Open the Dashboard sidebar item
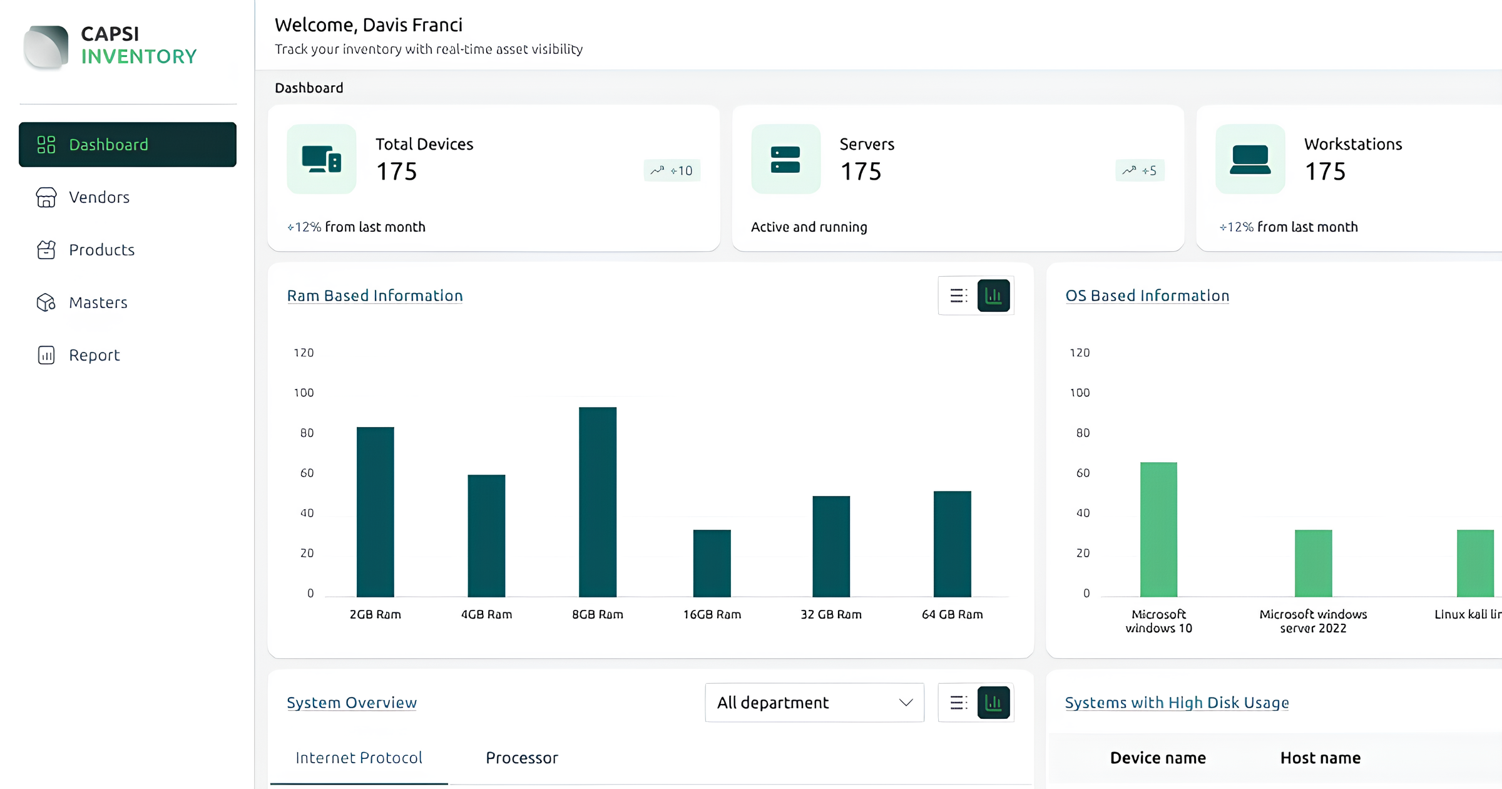The image size is (1502, 789). pyautogui.click(x=128, y=145)
